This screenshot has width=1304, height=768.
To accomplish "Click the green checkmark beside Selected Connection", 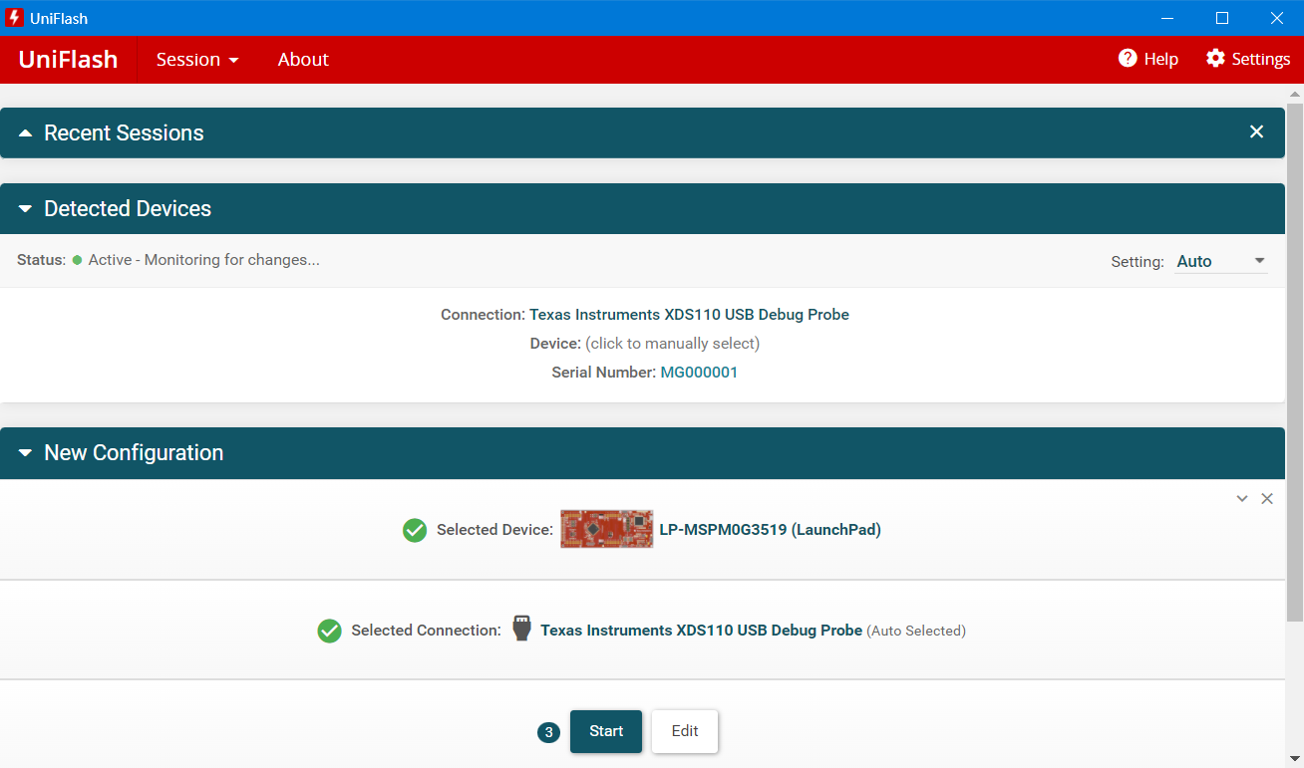I will click(x=329, y=631).
